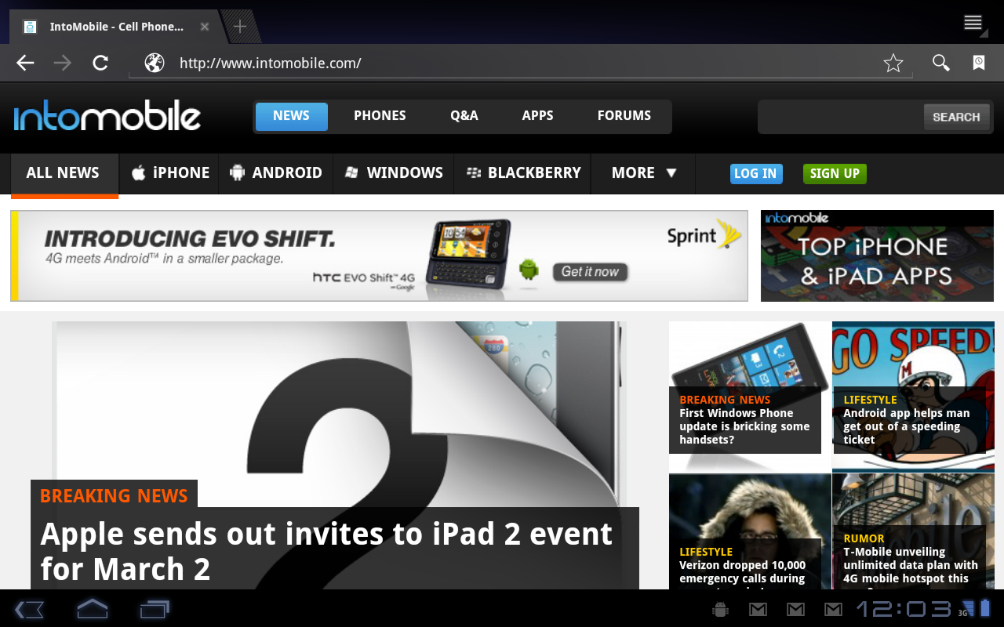Select the IntoMobile - Cell Phone tab
Screen dimensions: 1004x627
(x=116, y=27)
